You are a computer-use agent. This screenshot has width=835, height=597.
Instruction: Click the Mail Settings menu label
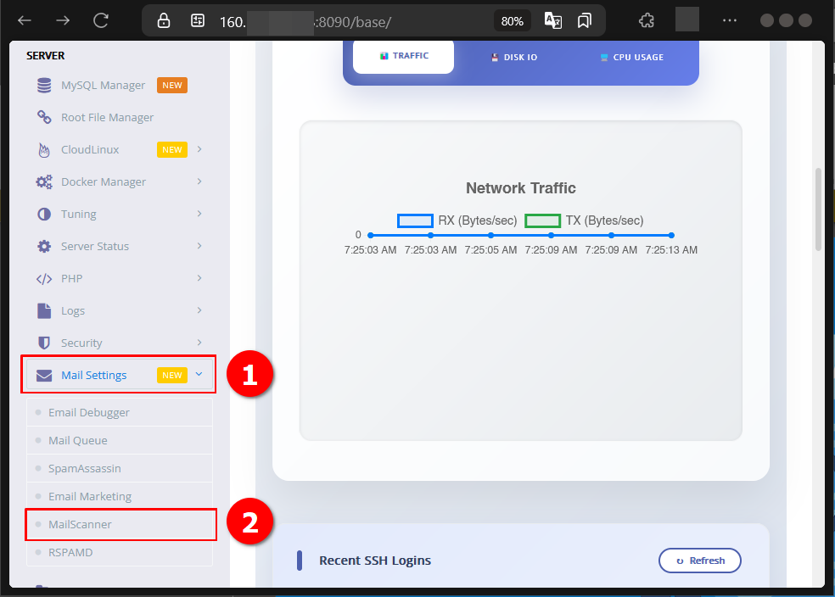[93, 375]
